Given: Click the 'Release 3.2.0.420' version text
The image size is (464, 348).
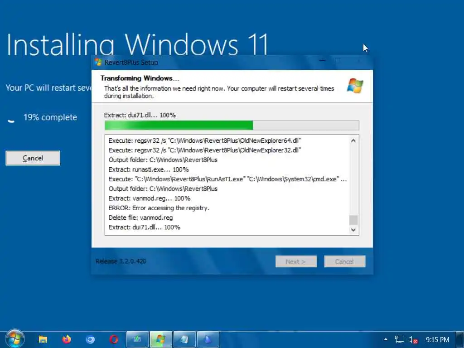Looking at the screenshot, I should point(121,261).
